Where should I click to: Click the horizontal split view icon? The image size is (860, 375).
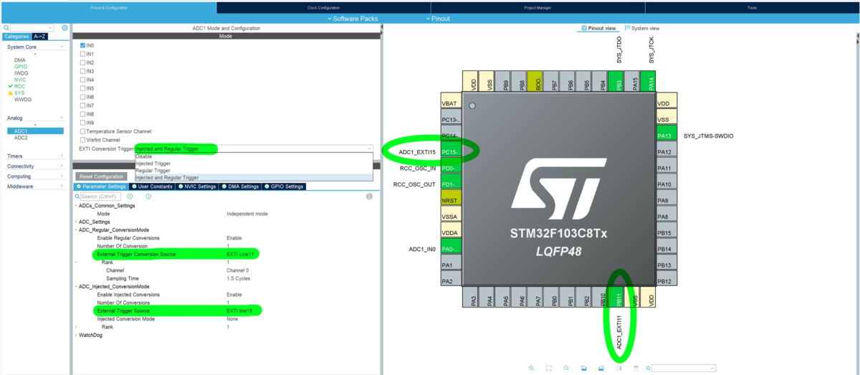click(x=636, y=368)
